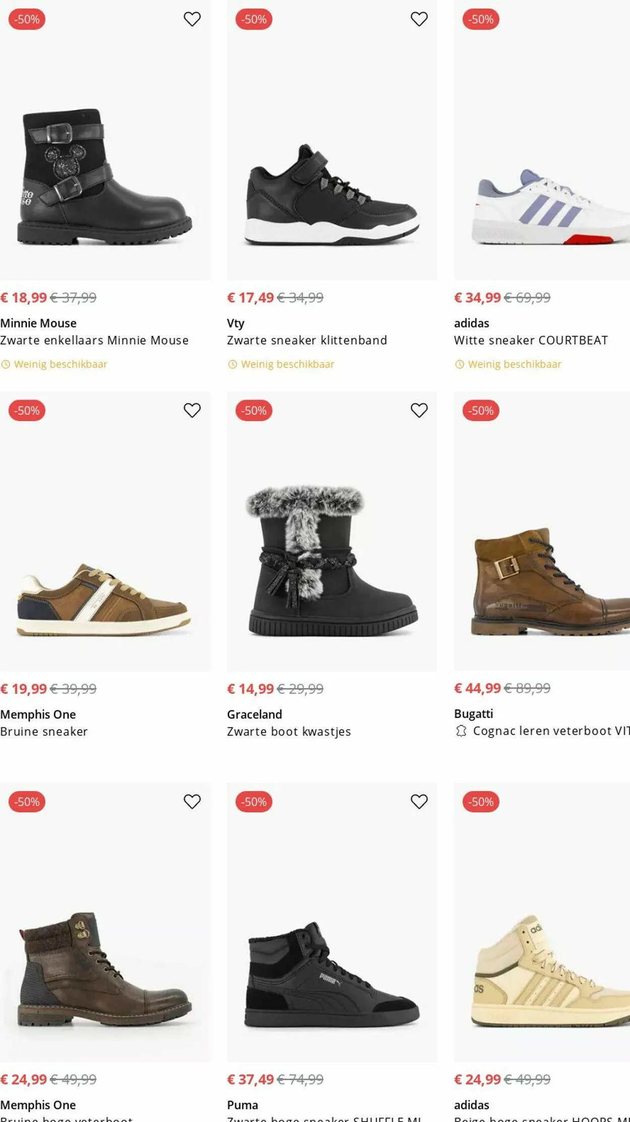Open Witte sneaker COURTBEAT link
The width and height of the screenshot is (630, 1122).
[530, 340]
